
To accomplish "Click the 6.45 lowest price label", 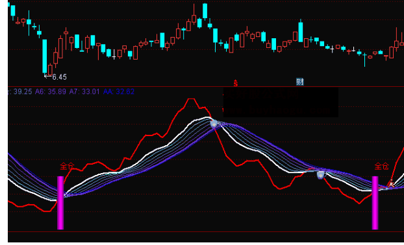I will (x=60, y=77).
